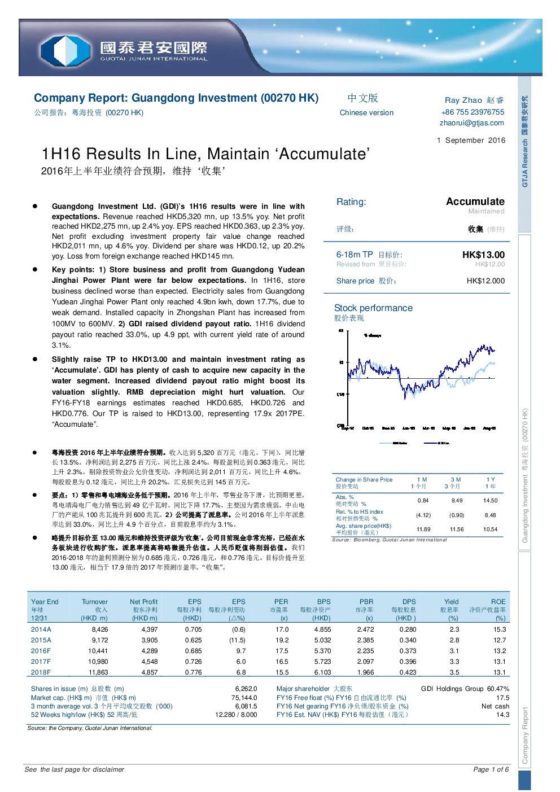Click the 3 M column header
Viewport: 560px width, 792px height.
(456, 479)
